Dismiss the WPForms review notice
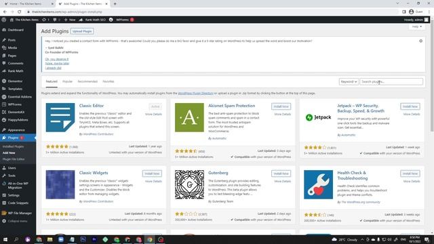The height and width of the screenshot is (244, 434). pyautogui.click(x=420, y=41)
